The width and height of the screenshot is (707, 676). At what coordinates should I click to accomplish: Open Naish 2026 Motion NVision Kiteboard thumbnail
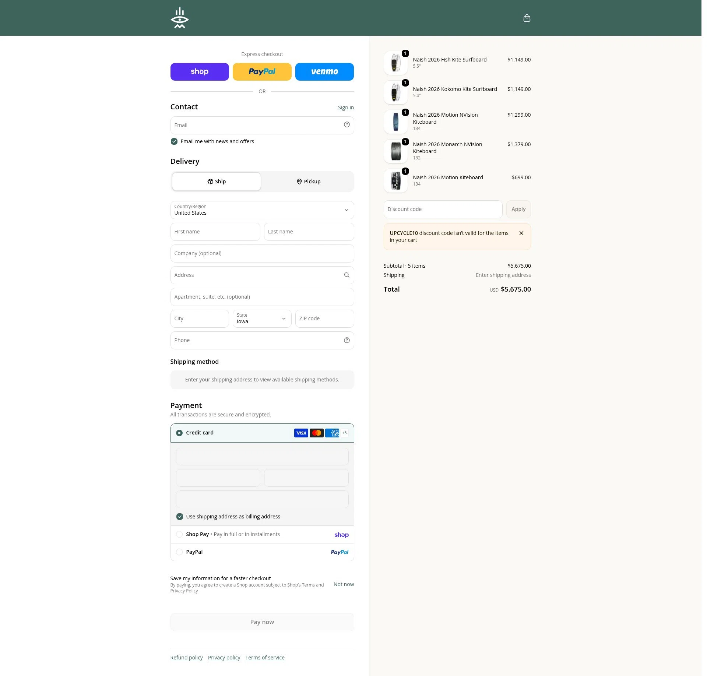(396, 122)
